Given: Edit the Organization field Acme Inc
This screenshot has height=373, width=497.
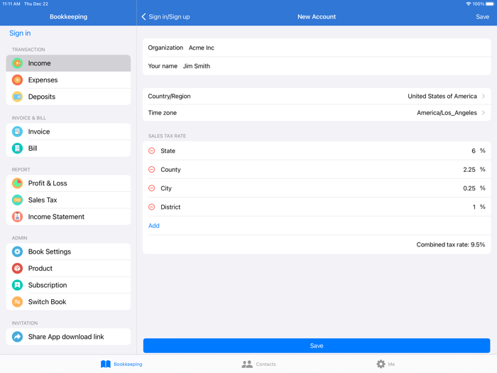Looking at the screenshot, I should point(317,48).
